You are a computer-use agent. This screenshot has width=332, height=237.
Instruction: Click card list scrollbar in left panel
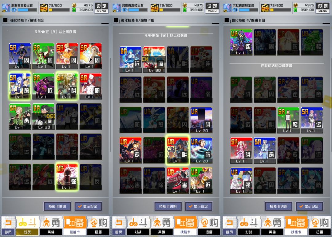[x=110, y=105]
